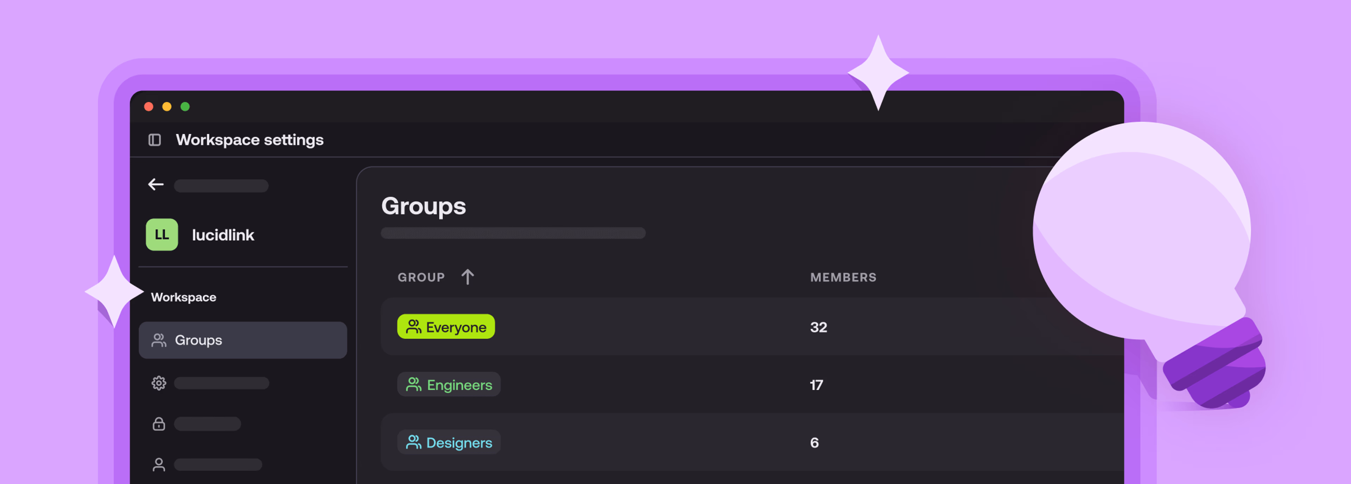Open the user profile sidebar item
This screenshot has width=1351, height=484.
point(159,465)
